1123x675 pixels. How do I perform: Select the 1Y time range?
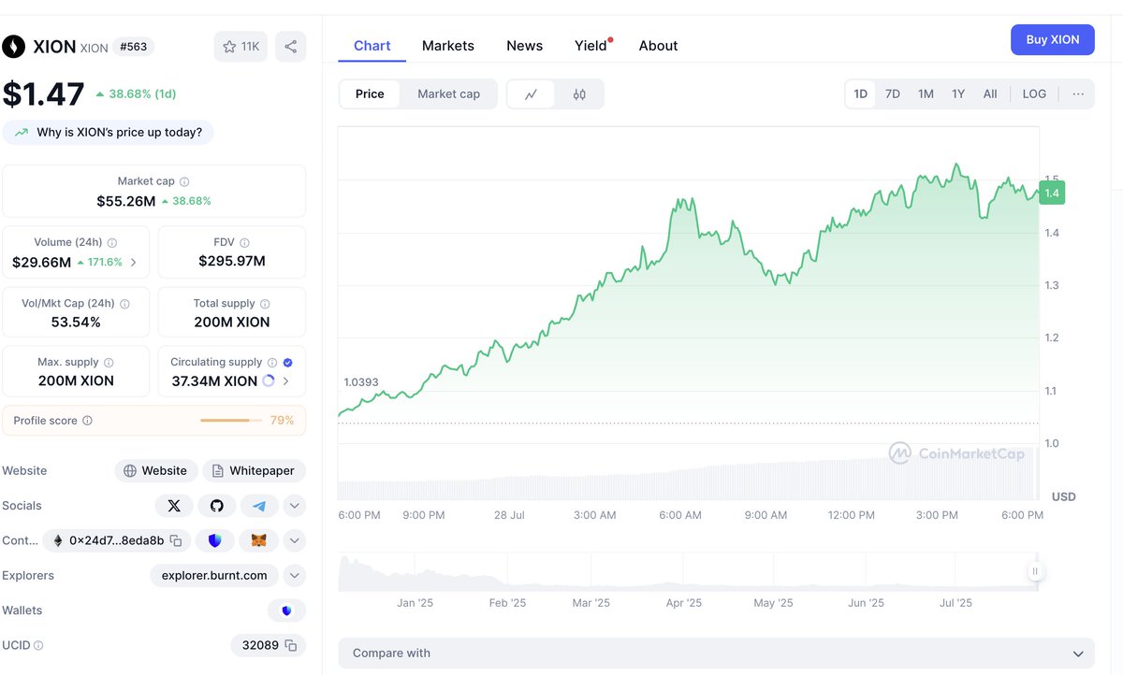click(958, 93)
